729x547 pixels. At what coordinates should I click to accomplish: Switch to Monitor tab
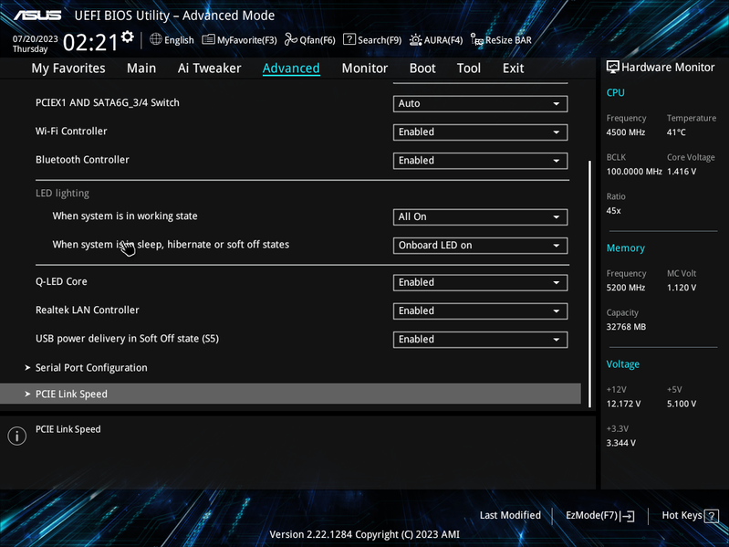click(365, 68)
